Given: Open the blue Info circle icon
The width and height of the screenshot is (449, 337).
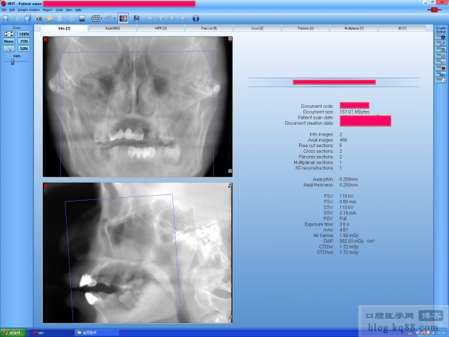Looking at the screenshot, I should click(x=196, y=19).
